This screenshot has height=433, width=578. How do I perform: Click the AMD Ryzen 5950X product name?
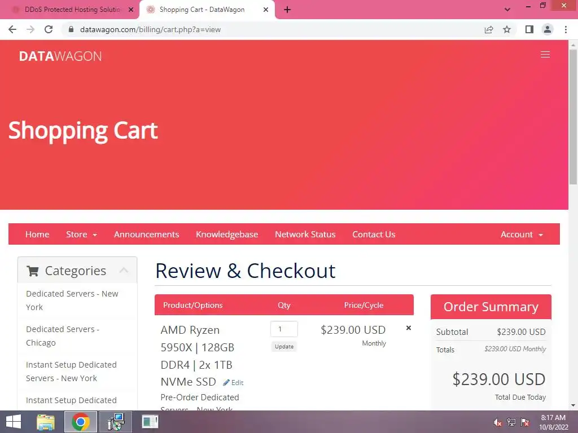coord(198,356)
